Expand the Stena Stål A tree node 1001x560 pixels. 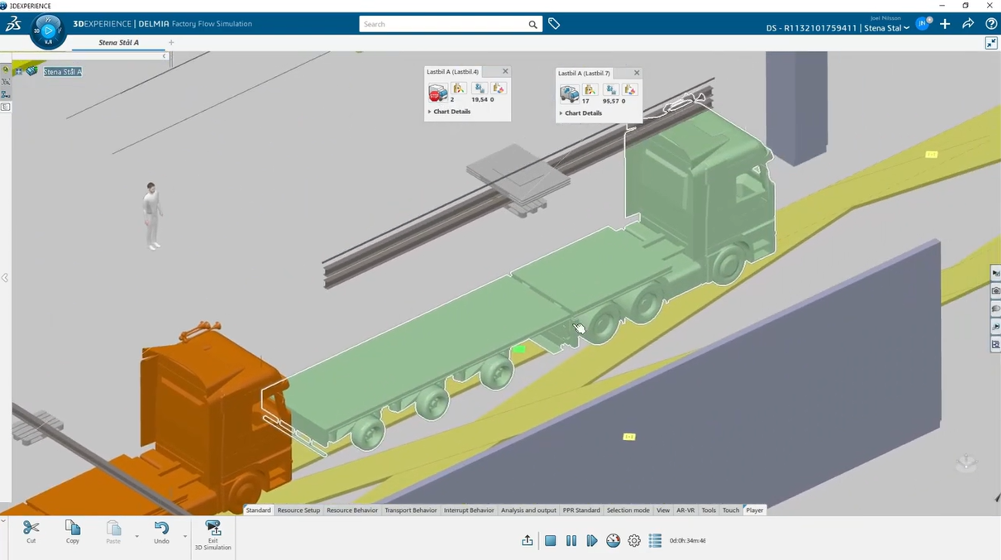pos(19,71)
